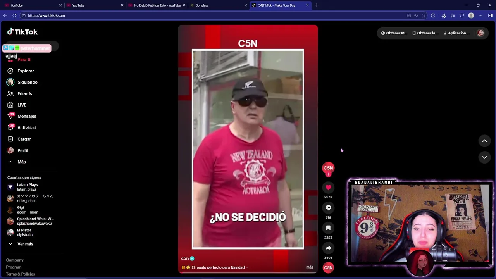
Task: Open Latam Plays account
Action: tap(27, 187)
